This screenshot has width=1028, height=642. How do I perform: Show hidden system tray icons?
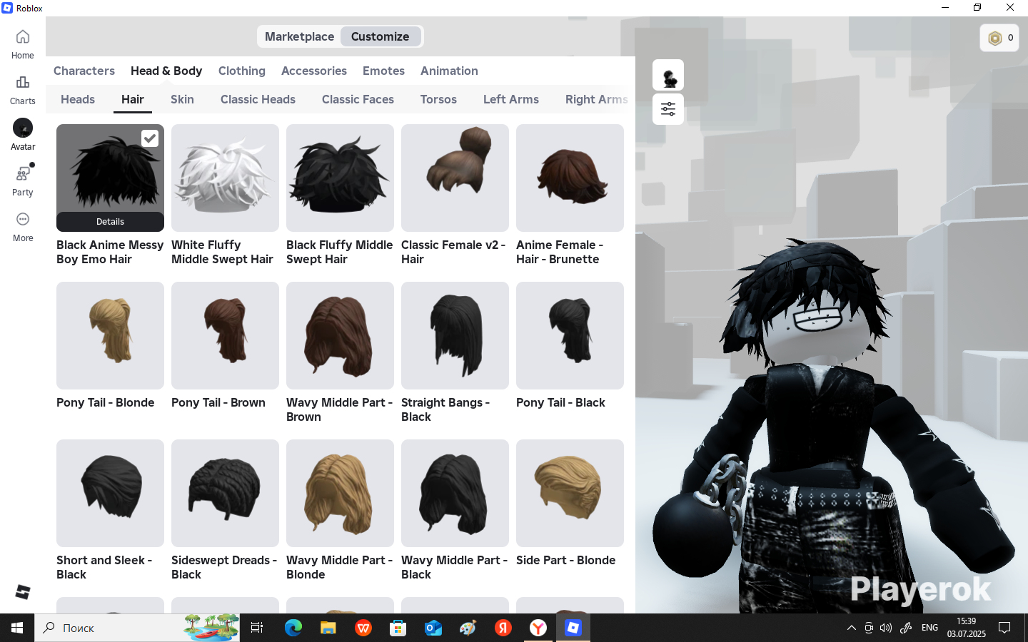[851, 628]
